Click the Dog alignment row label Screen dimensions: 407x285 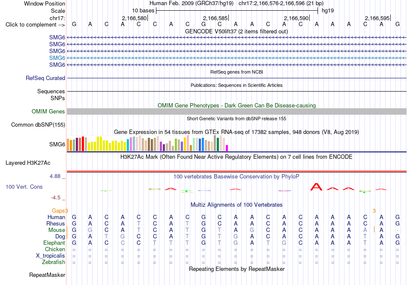coord(60,237)
